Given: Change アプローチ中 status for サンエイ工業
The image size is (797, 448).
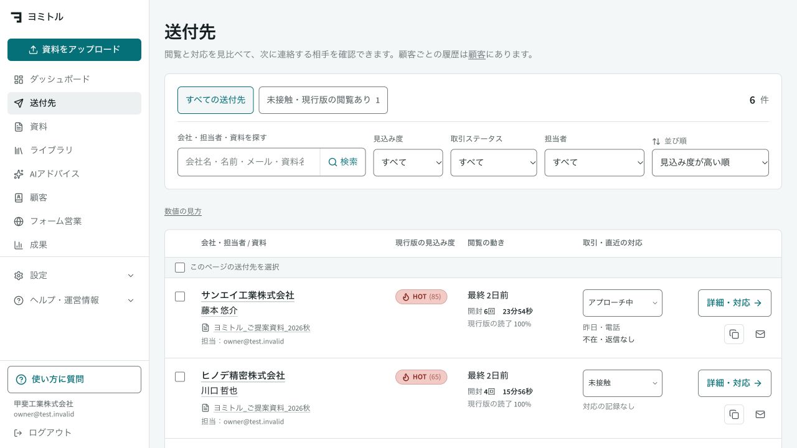Looking at the screenshot, I should [x=623, y=303].
